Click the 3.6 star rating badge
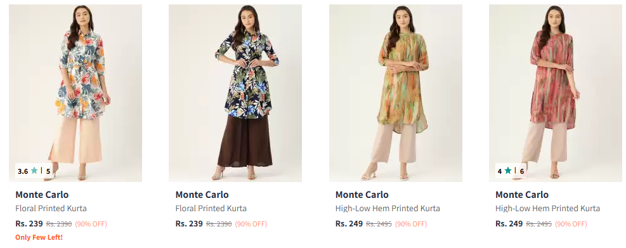Viewport: 626px width, 248px height. click(34, 171)
